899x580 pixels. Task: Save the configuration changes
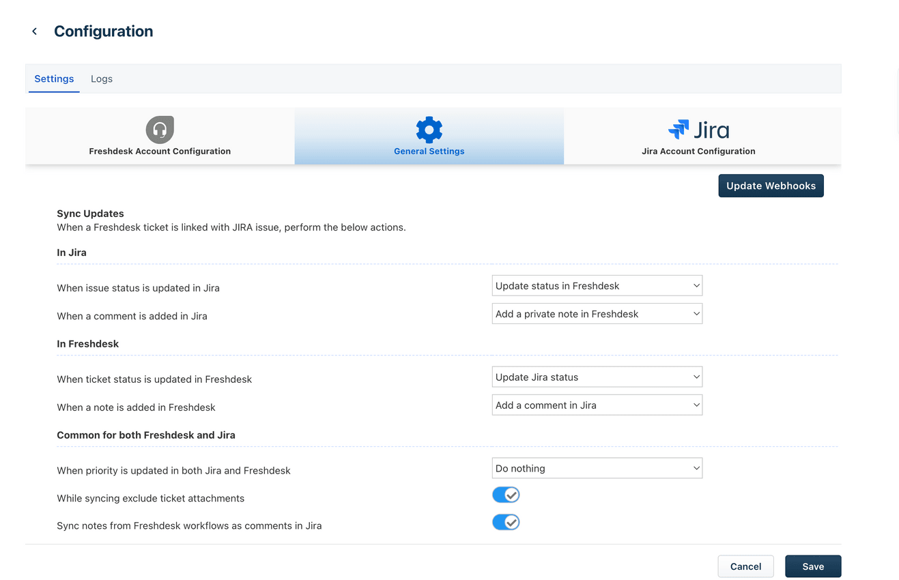pyautogui.click(x=812, y=566)
